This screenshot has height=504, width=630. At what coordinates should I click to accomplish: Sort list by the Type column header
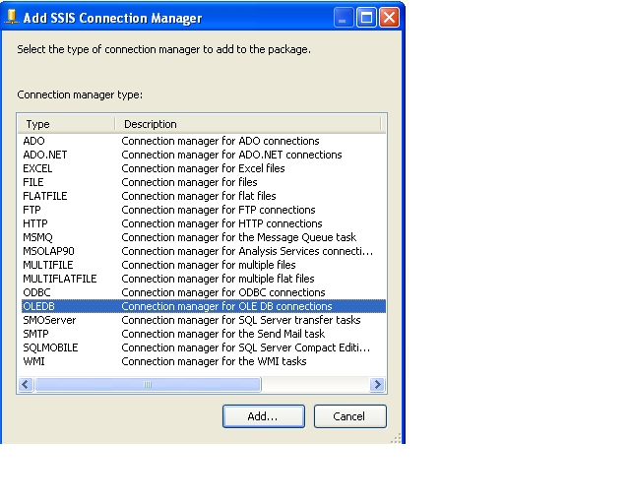pyautogui.click(x=66, y=124)
